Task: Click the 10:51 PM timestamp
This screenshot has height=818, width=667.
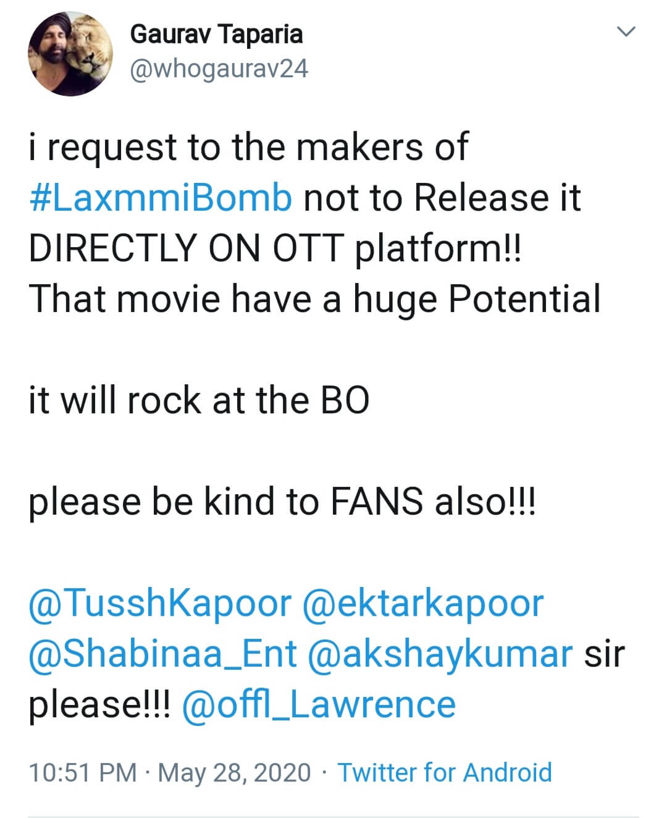Action: (x=83, y=772)
